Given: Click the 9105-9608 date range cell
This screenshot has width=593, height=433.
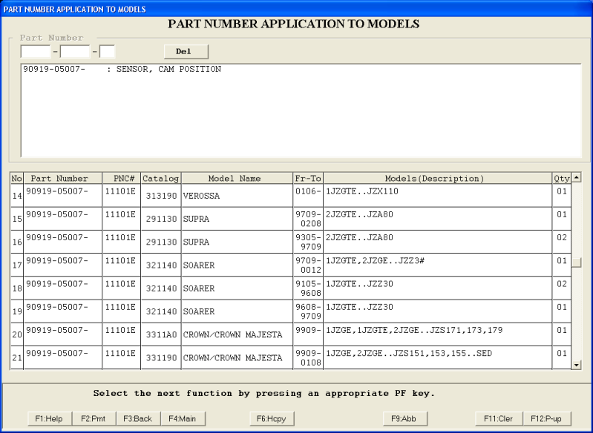Looking at the screenshot, I should [308, 288].
